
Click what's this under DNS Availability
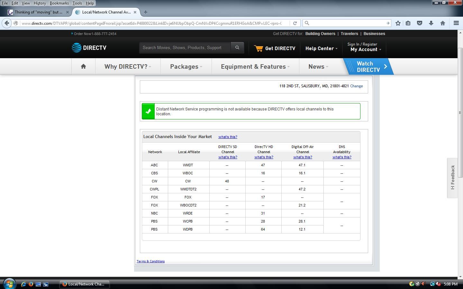342,157
